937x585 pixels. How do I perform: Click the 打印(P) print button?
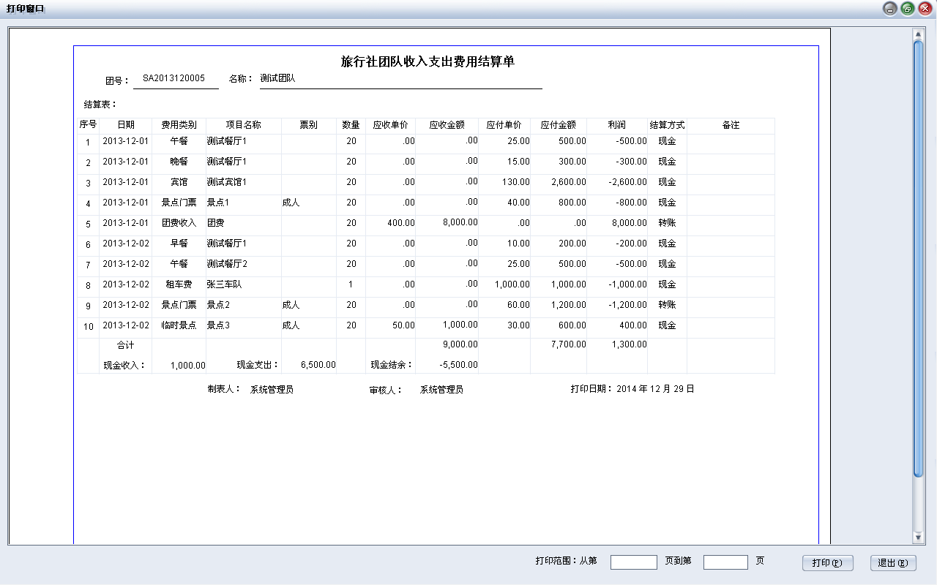828,563
